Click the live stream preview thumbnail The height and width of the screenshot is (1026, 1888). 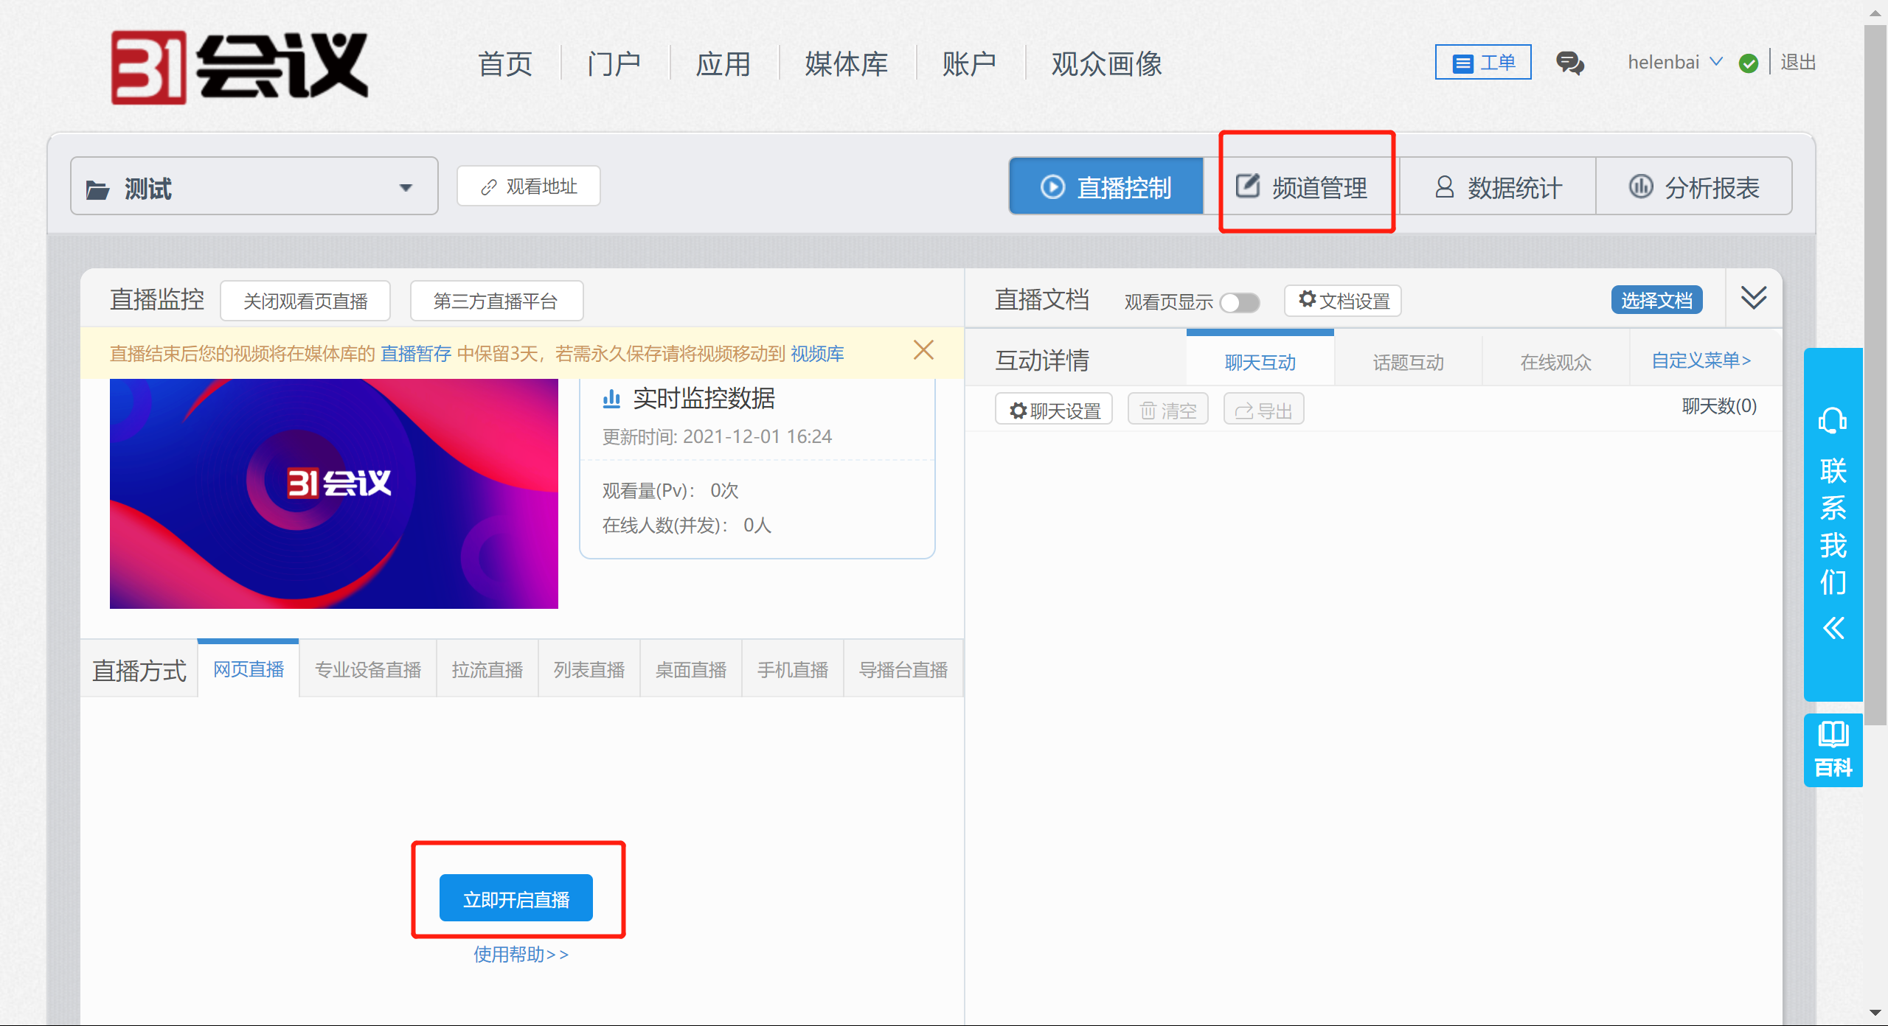point(334,493)
